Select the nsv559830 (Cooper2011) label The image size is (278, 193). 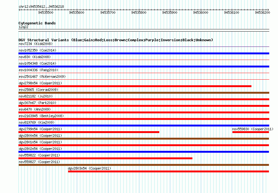[253, 129]
